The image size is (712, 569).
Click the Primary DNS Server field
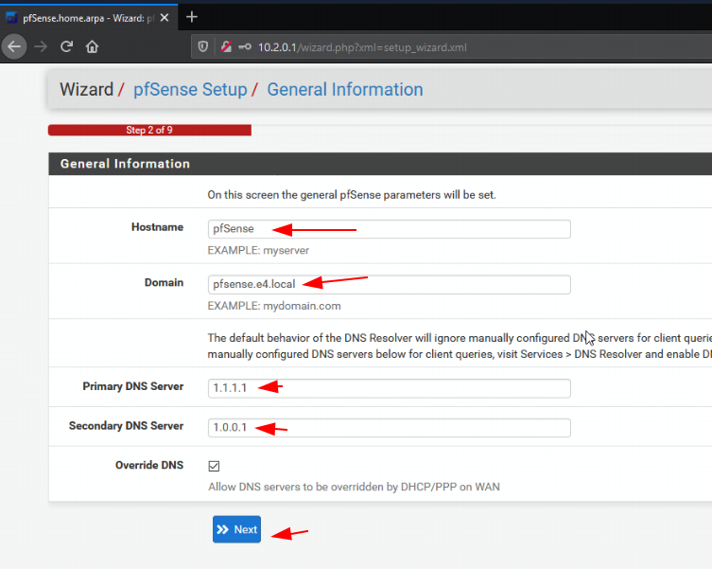[x=390, y=388]
